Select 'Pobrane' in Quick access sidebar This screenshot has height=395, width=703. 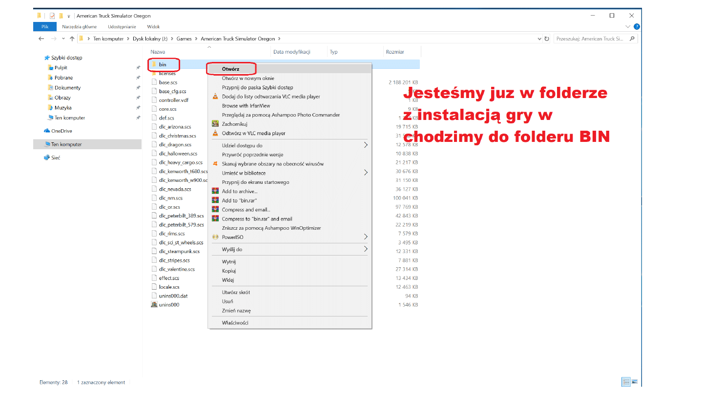[x=63, y=78]
